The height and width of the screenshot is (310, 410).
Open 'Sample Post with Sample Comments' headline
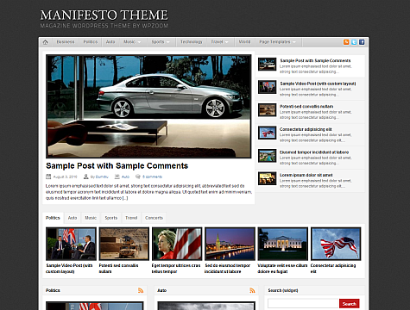[x=117, y=166]
